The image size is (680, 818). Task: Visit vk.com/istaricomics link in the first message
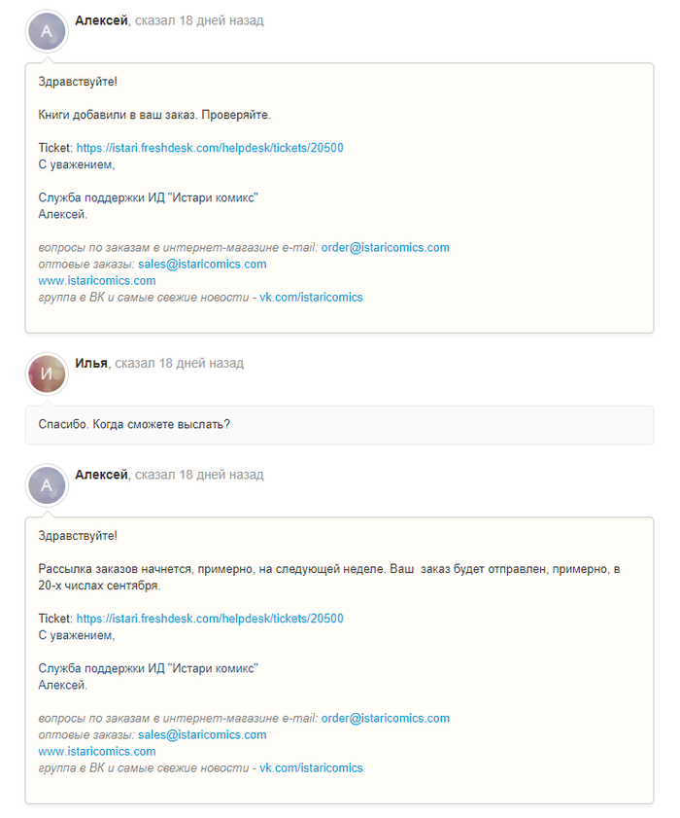point(311,298)
